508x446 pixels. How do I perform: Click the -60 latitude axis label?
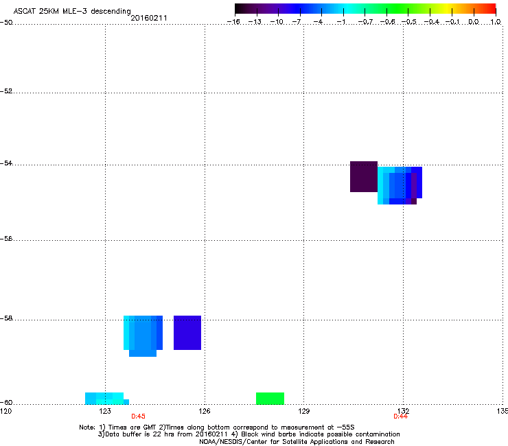(6, 402)
